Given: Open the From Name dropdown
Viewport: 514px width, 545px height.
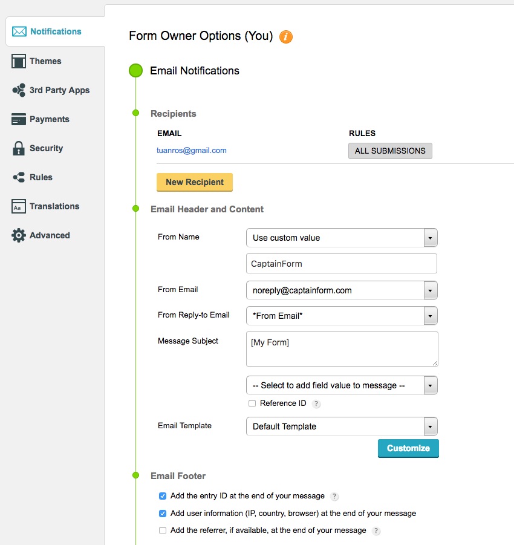Looking at the screenshot, I should (342, 238).
